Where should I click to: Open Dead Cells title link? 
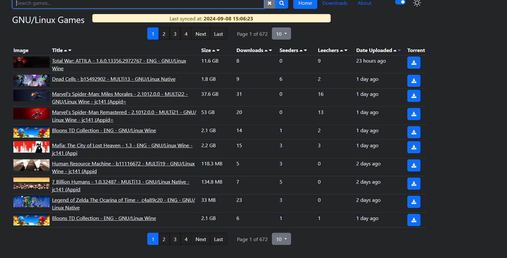114,79
